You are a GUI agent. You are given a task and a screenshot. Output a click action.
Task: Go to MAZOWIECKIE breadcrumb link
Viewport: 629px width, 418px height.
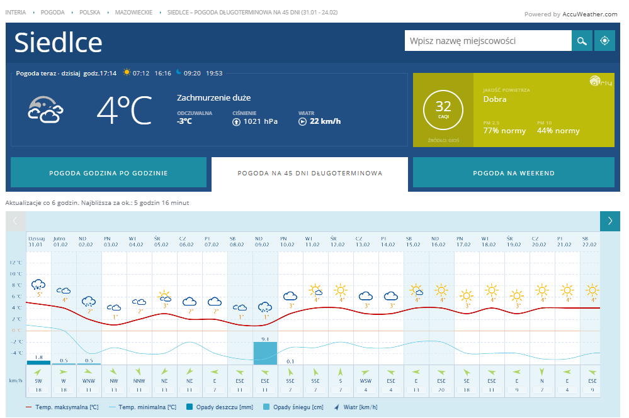click(x=133, y=13)
